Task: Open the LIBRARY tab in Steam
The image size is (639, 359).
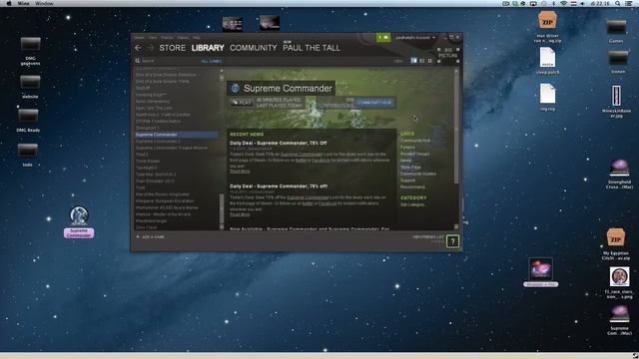Action: [x=208, y=48]
